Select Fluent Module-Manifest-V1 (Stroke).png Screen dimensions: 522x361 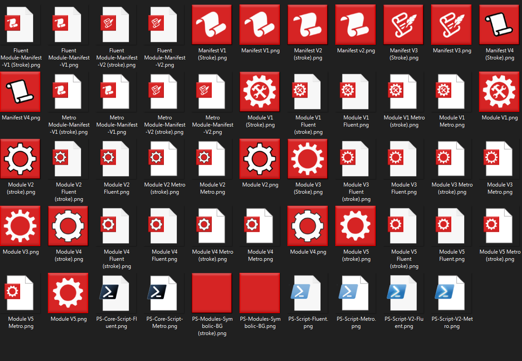pyautogui.click(x=20, y=24)
